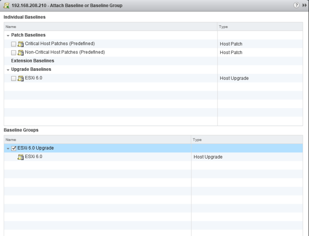Tick the ESXi 6.0 upgrade baseline checkbox
The image size is (309, 236).
13,78
